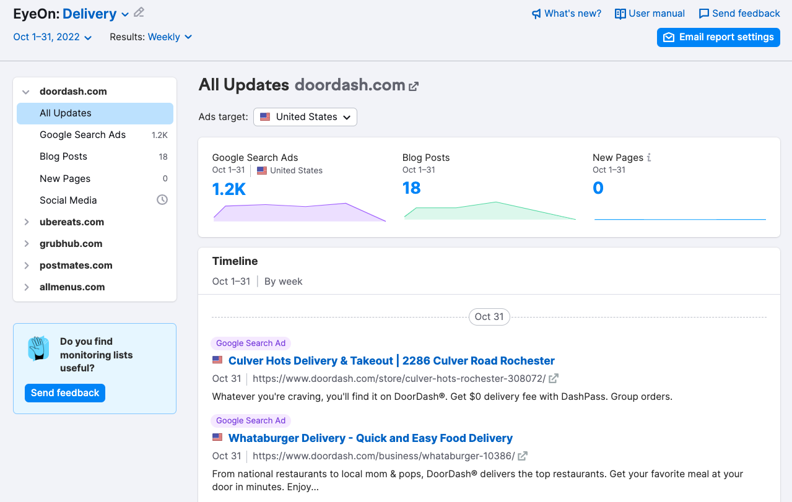This screenshot has height=502, width=792.
Task: Click Send feedback button in sidebar card
Action: click(65, 393)
